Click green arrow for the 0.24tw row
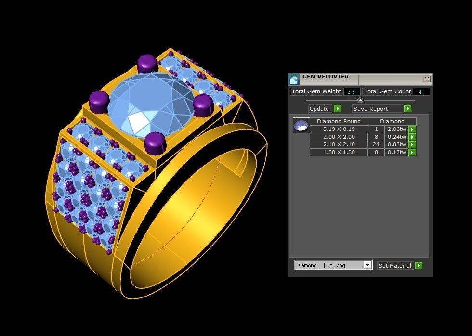The height and width of the screenshot is (336, 472). (x=412, y=137)
